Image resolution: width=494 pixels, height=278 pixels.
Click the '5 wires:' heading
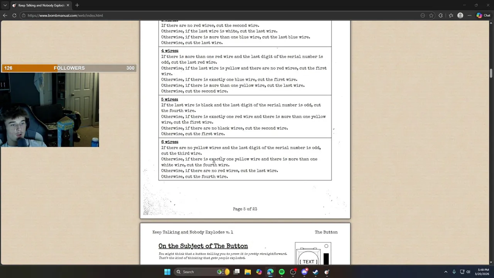170,100
